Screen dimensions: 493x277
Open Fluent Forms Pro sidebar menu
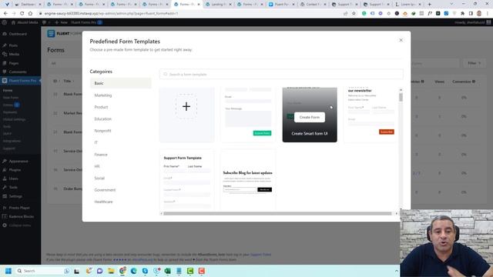(x=21, y=81)
